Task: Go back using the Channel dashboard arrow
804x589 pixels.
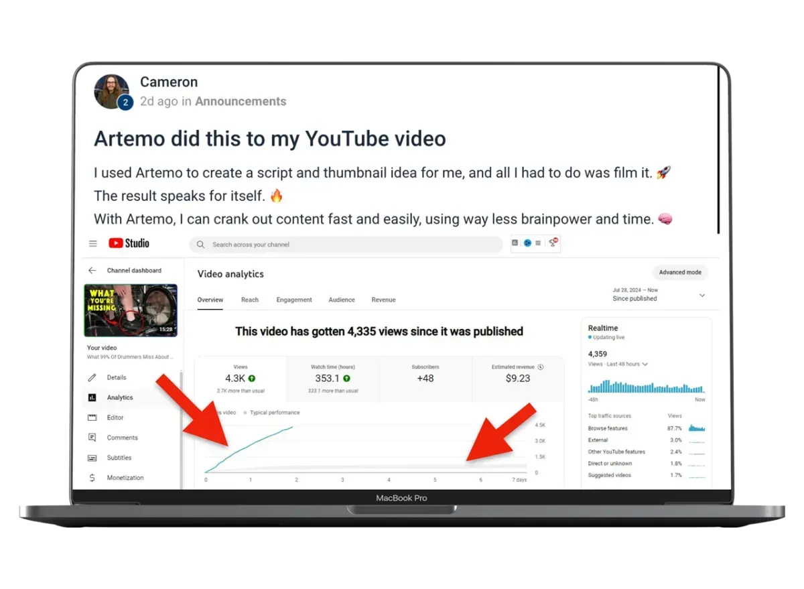Action: point(92,271)
